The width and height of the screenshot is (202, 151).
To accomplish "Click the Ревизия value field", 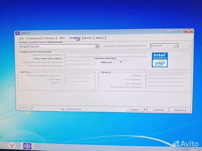I will (120, 62).
